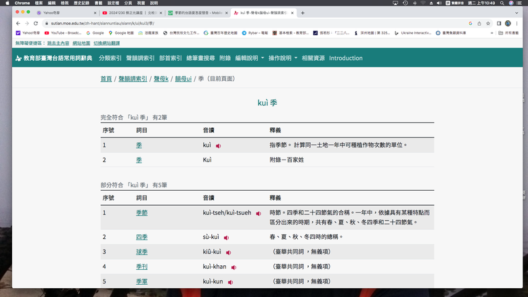Close the Yahoo奇摩 tab
The width and height of the screenshot is (528, 297).
[95, 13]
